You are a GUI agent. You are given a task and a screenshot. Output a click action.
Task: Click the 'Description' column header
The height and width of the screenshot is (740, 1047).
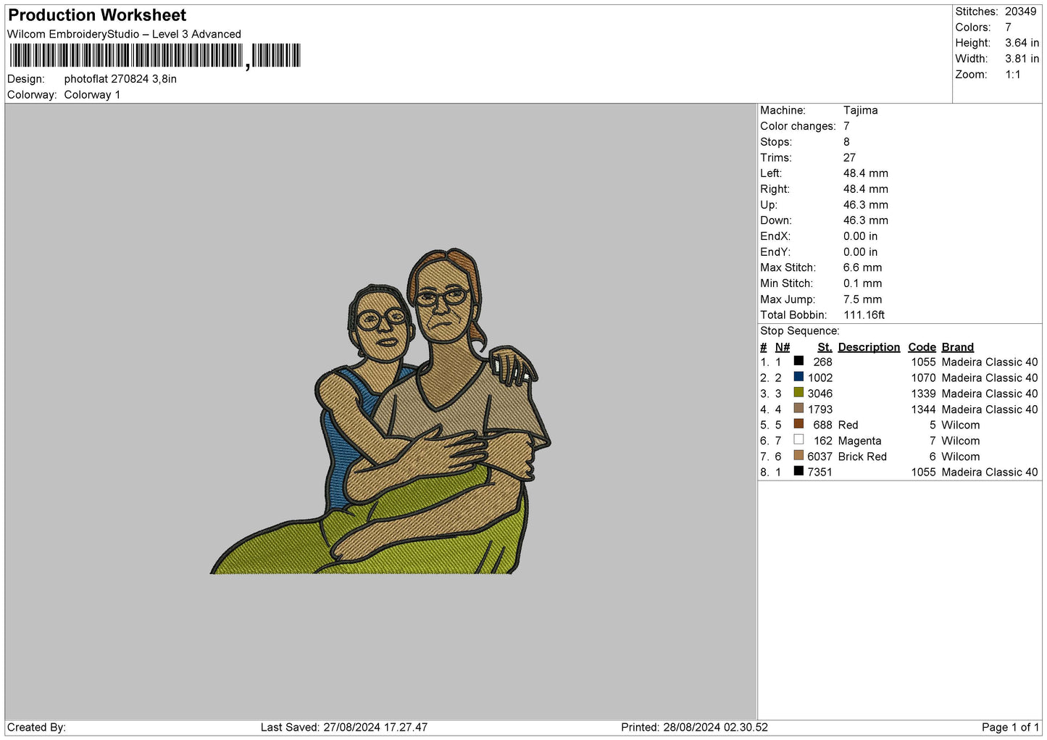(869, 347)
